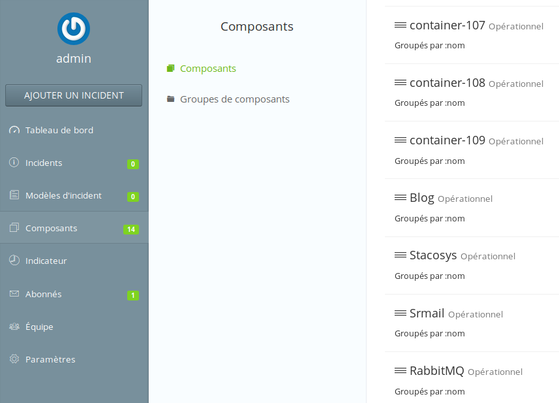The width and height of the screenshot is (559, 403).
Task: Click the Composants count badge 14
Action: pos(130,229)
